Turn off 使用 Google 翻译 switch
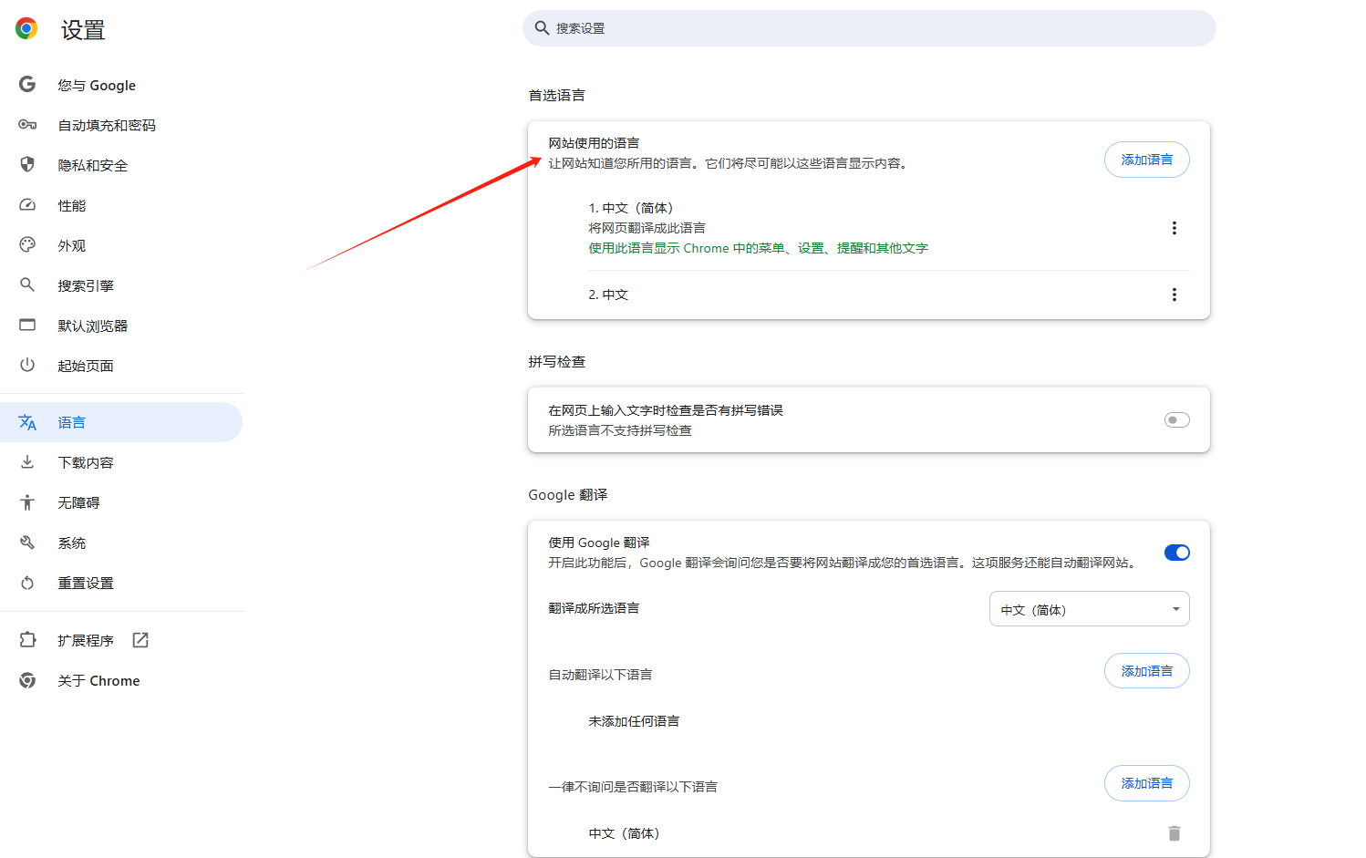The width and height of the screenshot is (1366, 858). tap(1177, 553)
